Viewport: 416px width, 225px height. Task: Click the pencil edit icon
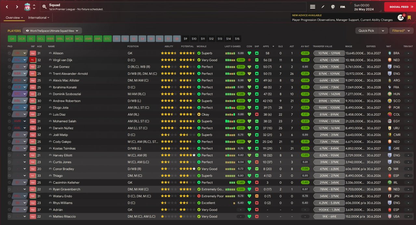pos(323,7)
